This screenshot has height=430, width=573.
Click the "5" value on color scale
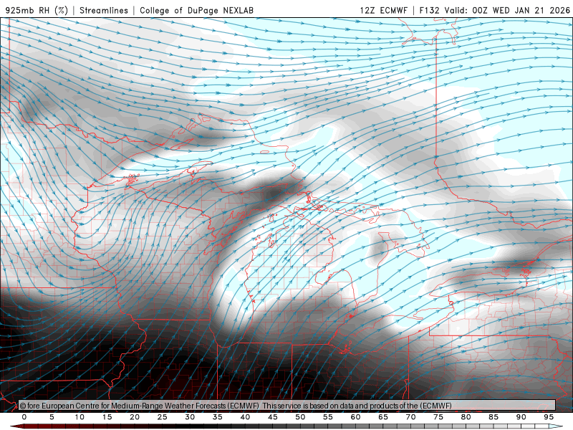52,417
